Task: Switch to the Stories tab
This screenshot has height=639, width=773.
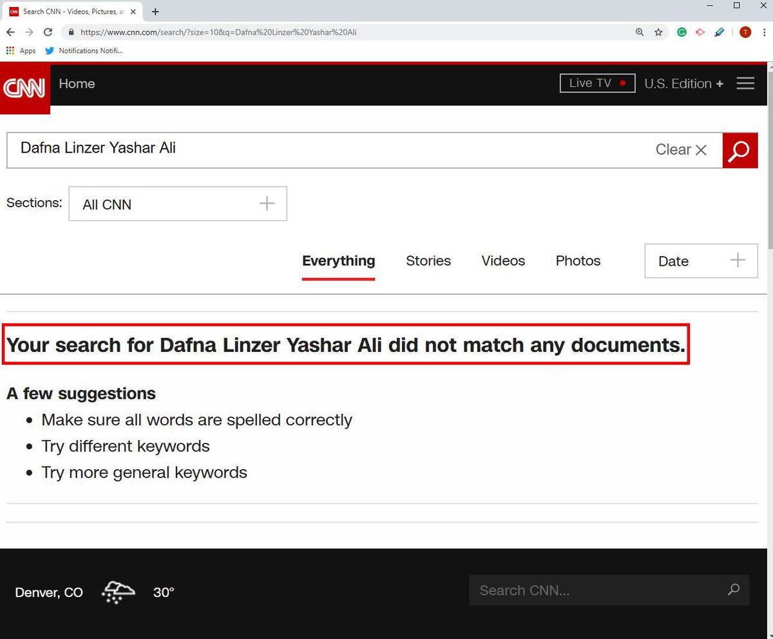Action: [x=428, y=261]
